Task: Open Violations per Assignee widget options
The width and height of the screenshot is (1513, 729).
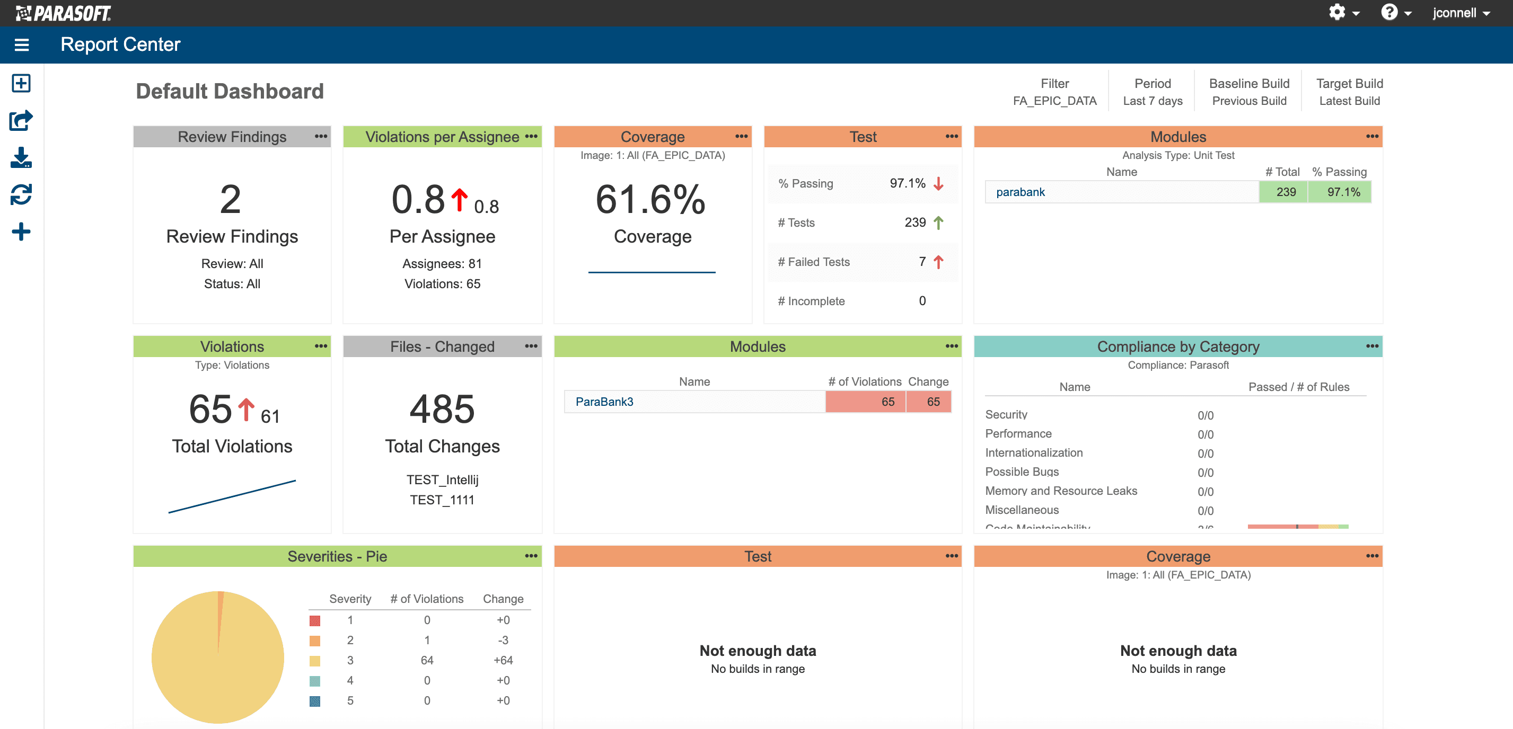Action: click(531, 136)
